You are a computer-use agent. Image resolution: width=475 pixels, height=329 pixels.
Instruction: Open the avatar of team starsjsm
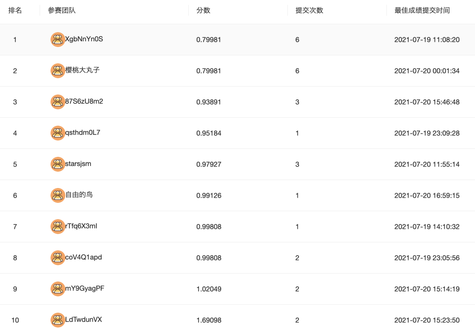pos(58,164)
